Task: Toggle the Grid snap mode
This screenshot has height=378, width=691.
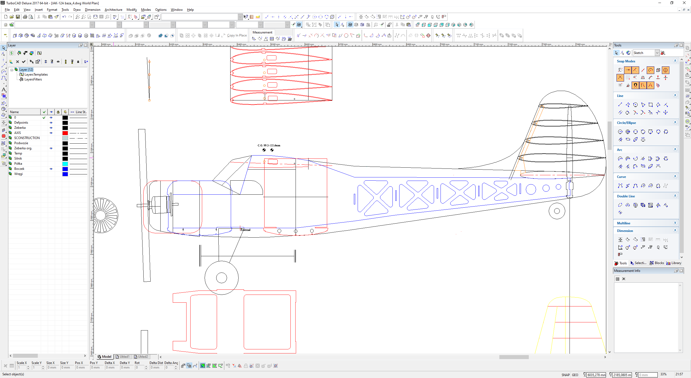Action: coord(628,78)
